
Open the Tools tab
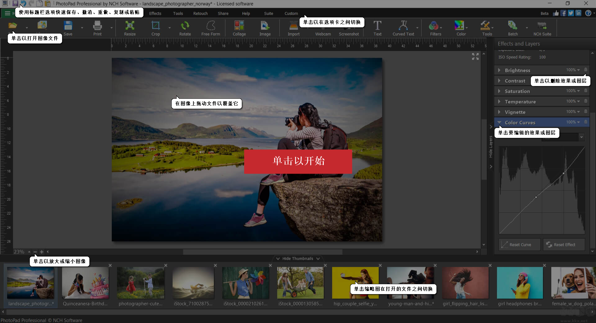pos(178,13)
